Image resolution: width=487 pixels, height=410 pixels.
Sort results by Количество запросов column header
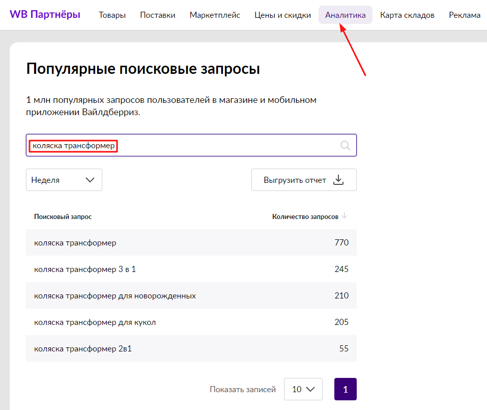click(x=304, y=216)
